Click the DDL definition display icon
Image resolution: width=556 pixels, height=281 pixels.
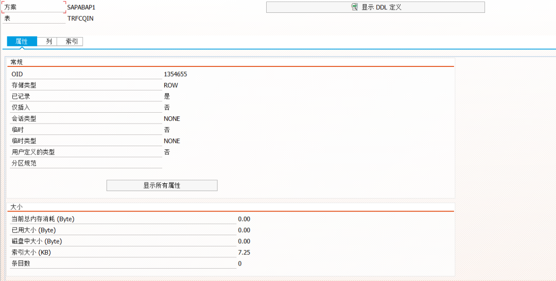(354, 7)
